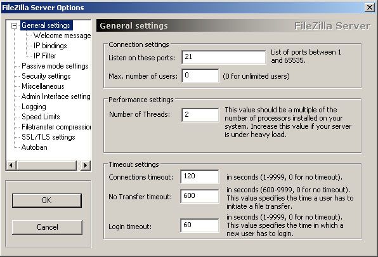Open Filetransfer compression settings
Viewport: 378px width, 257px height.
click(56, 127)
